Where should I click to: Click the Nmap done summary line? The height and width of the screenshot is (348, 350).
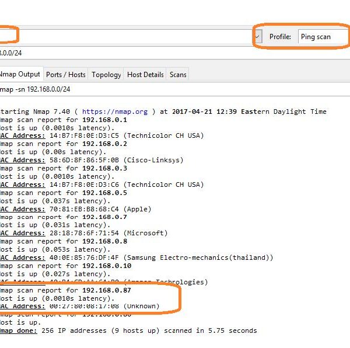pyautogui.click(x=128, y=330)
